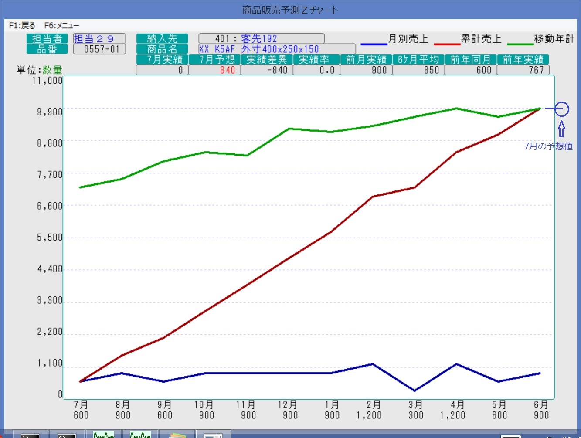The width and height of the screenshot is (581, 438).
Task: Click the 6,600 y-axis label
Action: pyautogui.click(x=50, y=206)
